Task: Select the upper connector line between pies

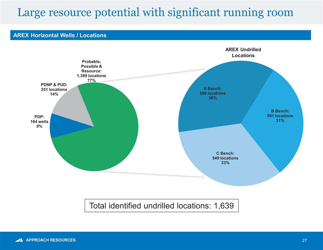Action: [153, 75]
